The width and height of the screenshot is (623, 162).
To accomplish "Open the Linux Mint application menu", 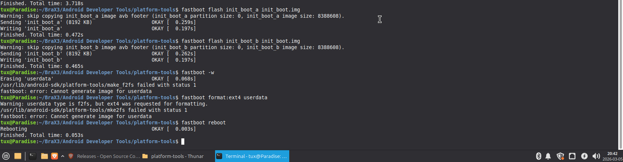I will (x=6, y=156).
